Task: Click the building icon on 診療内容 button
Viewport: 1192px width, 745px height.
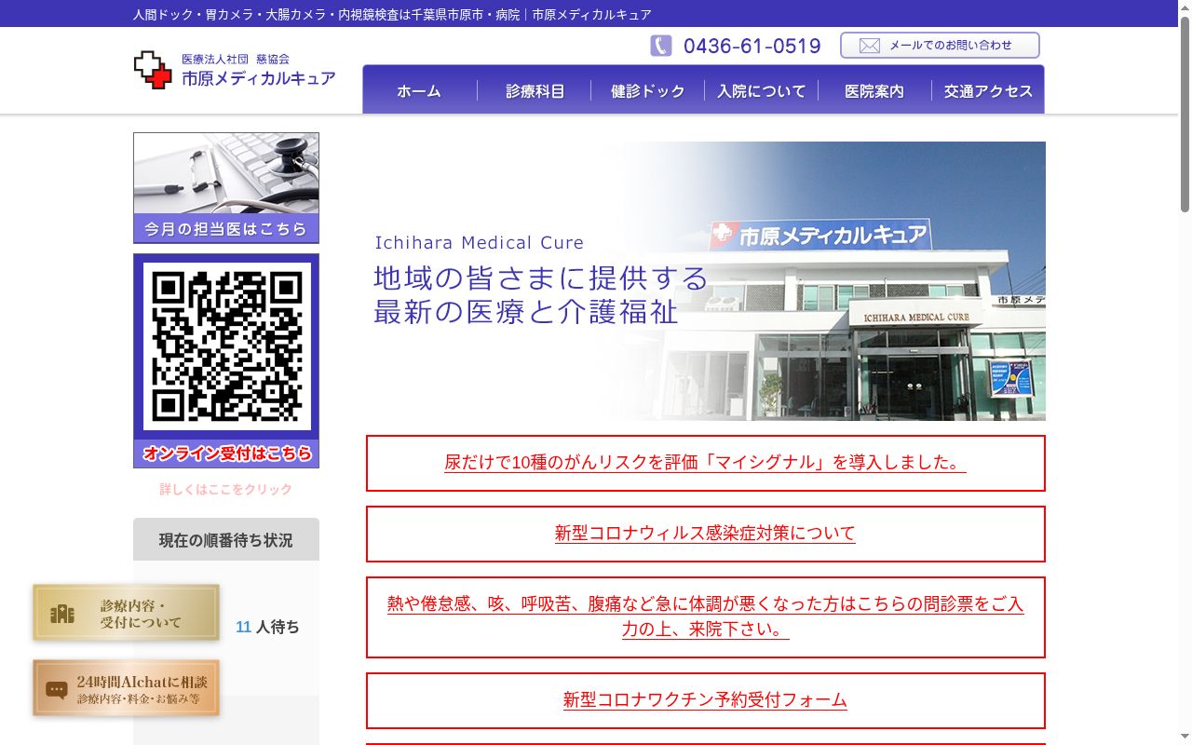Action: 62,614
